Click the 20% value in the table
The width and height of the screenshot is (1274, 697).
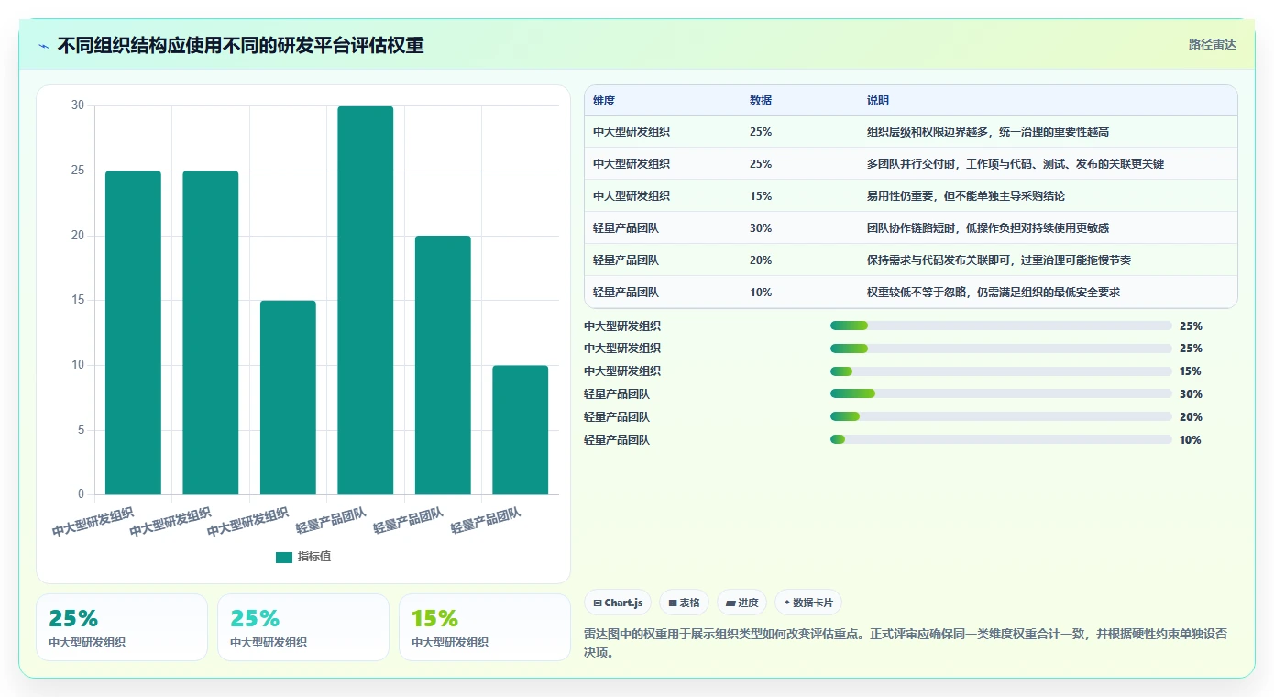pyautogui.click(x=761, y=260)
